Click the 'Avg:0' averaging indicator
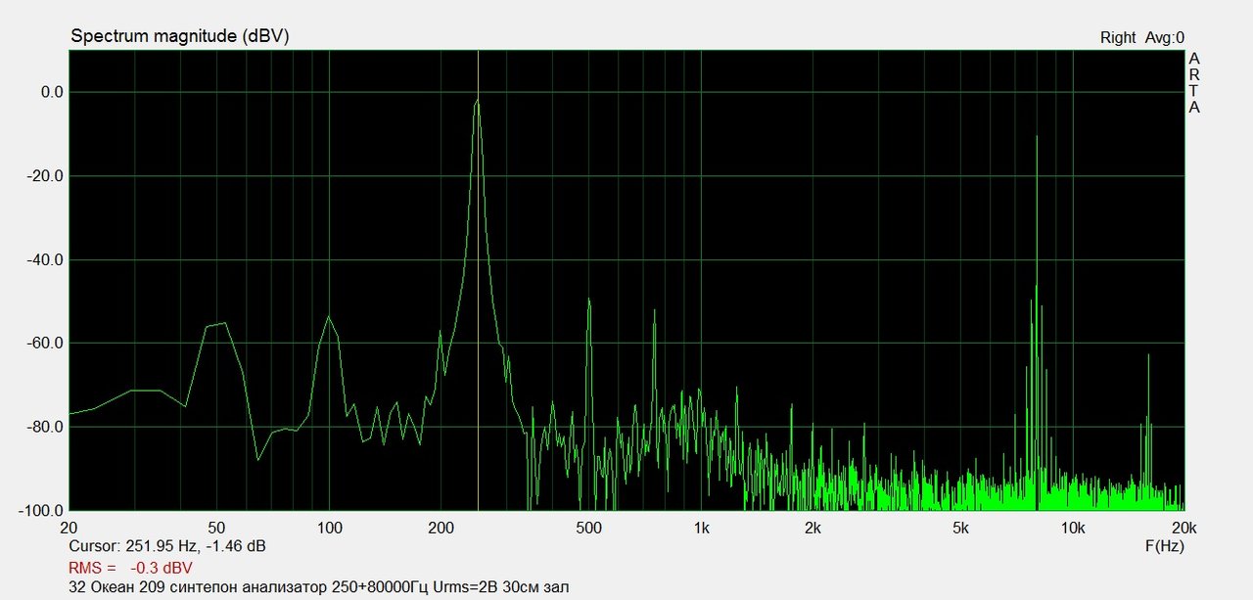1253x600 pixels. (1166, 37)
